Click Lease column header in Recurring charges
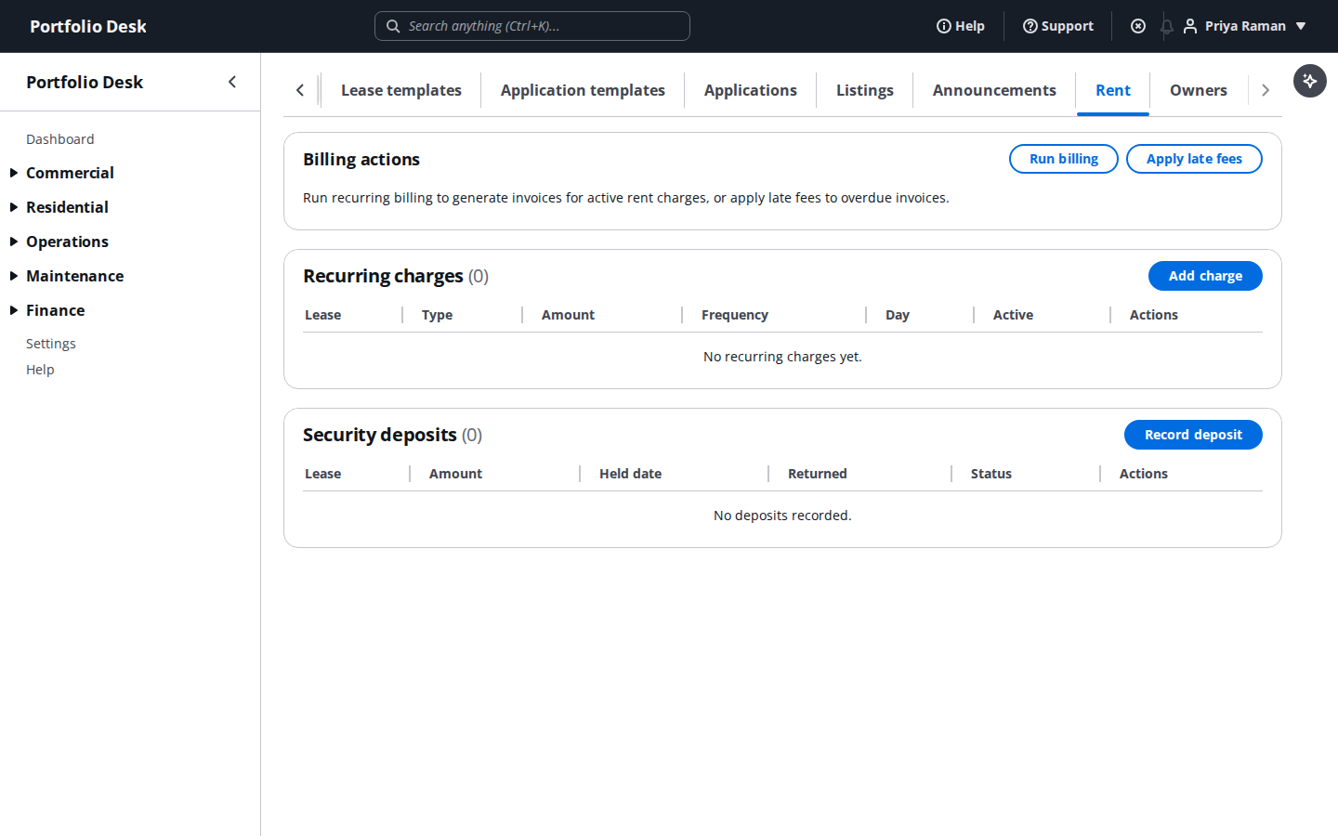1338x836 pixels. pyautogui.click(x=323, y=315)
